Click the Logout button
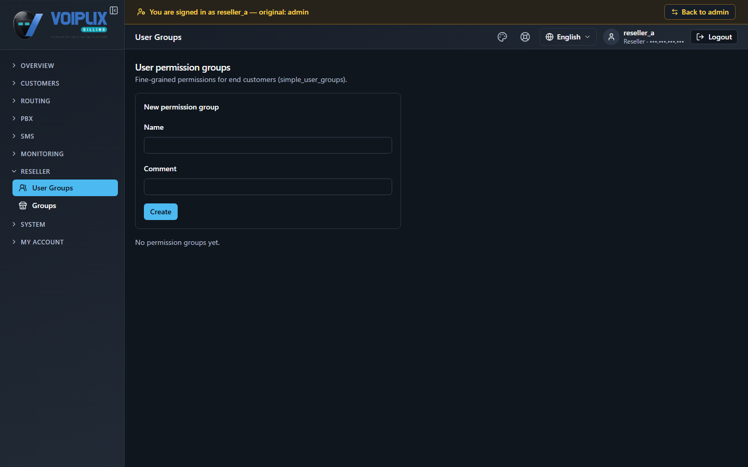 pyautogui.click(x=714, y=37)
